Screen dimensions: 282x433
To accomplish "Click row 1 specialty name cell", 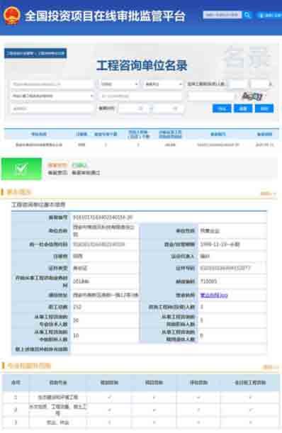I will click(x=57, y=397).
